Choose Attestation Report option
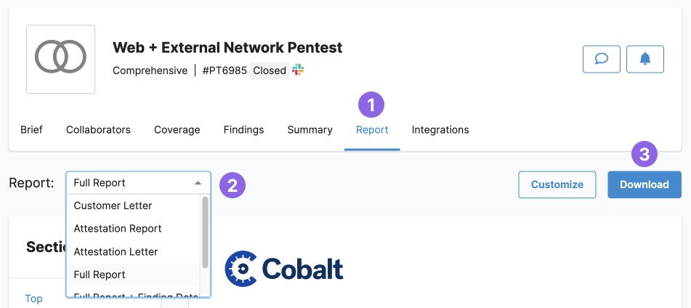The image size is (691, 308). coord(118,229)
